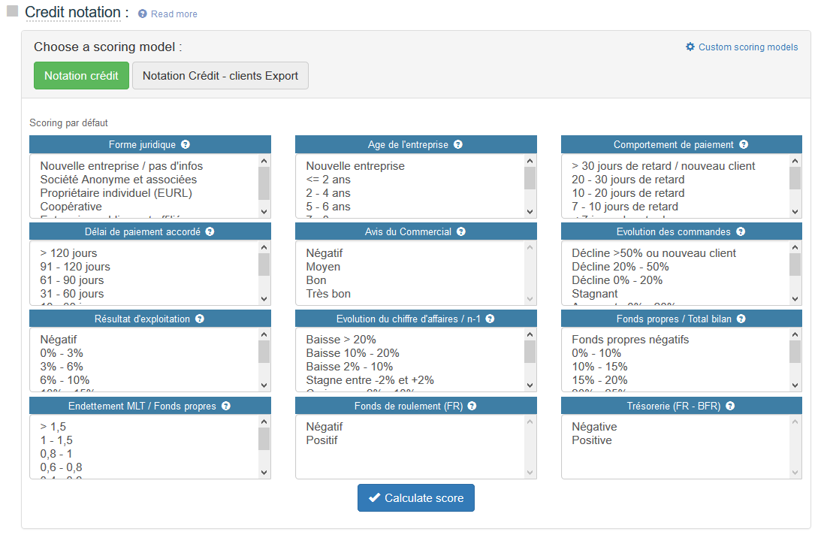Open Custom scoring models link
This screenshot has width=824, height=535.
tap(741, 47)
